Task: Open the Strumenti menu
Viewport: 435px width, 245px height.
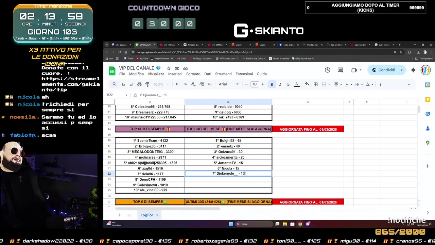Action: [x=223, y=74]
